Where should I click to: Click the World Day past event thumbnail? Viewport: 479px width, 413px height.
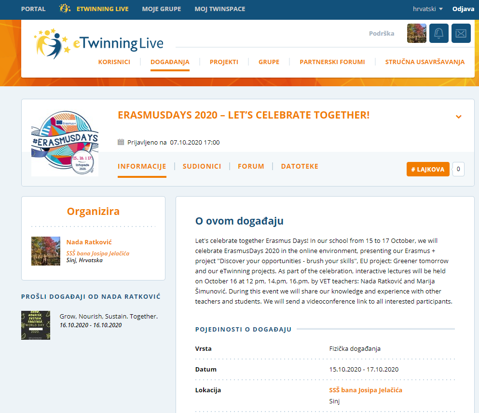coord(36,325)
